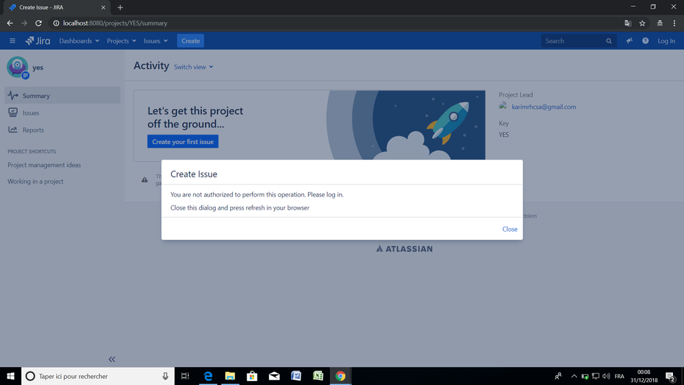Open Word from taskbar
Image resolution: width=684 pixels, height=385 pixels.
296,376
